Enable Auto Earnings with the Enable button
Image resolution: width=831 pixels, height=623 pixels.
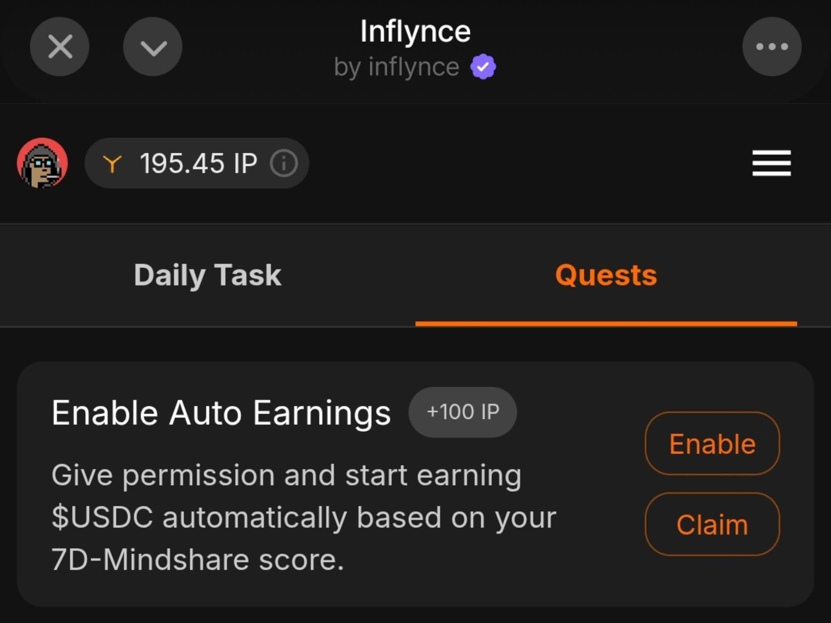tap(712, 444)
